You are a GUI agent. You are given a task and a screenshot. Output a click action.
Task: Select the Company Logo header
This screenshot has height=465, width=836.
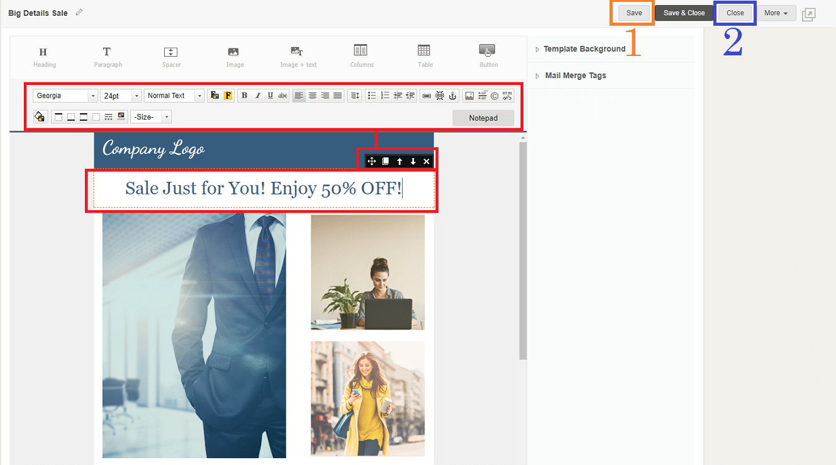153,148
